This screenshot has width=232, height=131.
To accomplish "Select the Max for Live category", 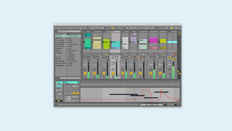I will [x=61, y=47].
